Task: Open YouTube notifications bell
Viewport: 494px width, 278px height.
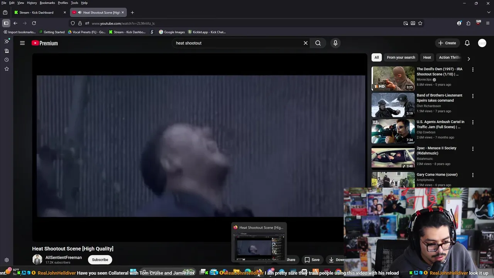Action: click(x=467, y=43)
